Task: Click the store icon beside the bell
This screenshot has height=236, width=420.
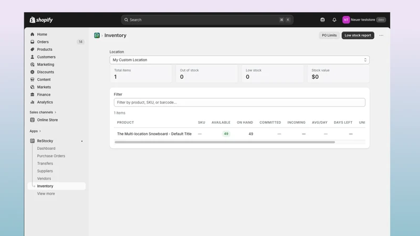Action: point(322,20)
